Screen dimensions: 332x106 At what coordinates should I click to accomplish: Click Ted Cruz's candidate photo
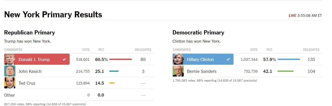point(10,83)
